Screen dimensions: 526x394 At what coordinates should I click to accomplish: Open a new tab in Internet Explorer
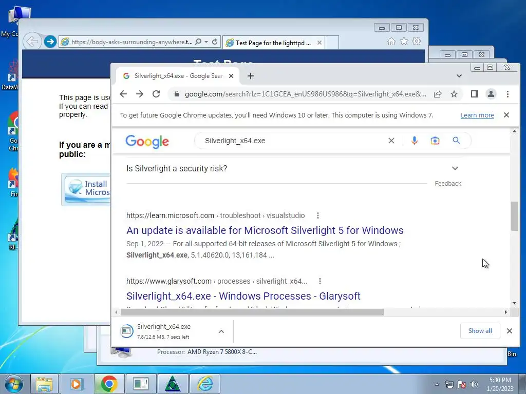332,43
